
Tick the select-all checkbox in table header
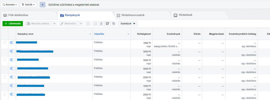4,34
